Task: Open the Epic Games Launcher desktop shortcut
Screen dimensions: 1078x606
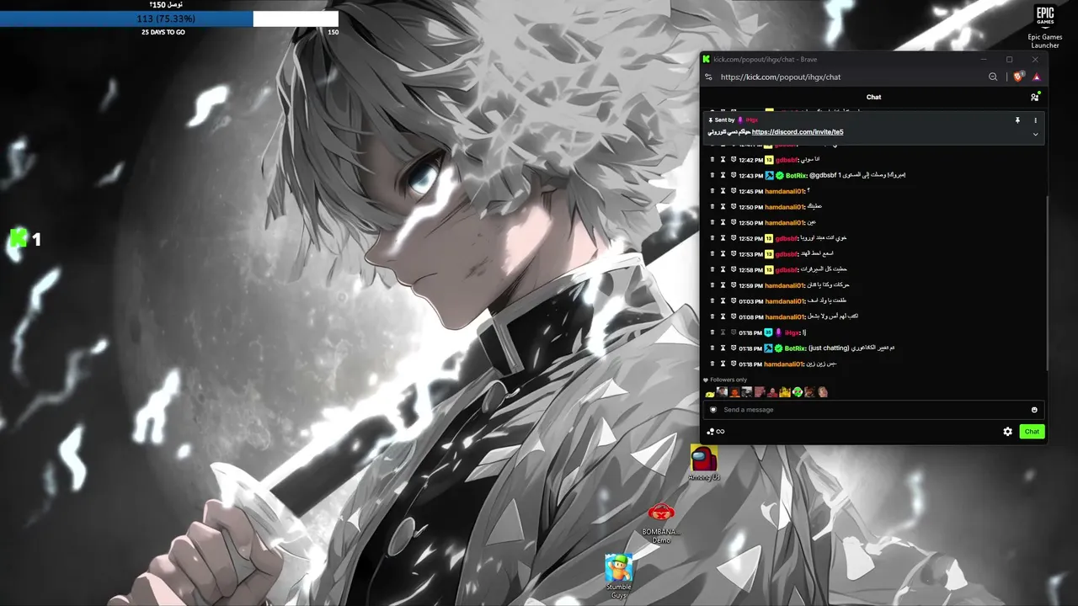Action: tap(1044, 27)
